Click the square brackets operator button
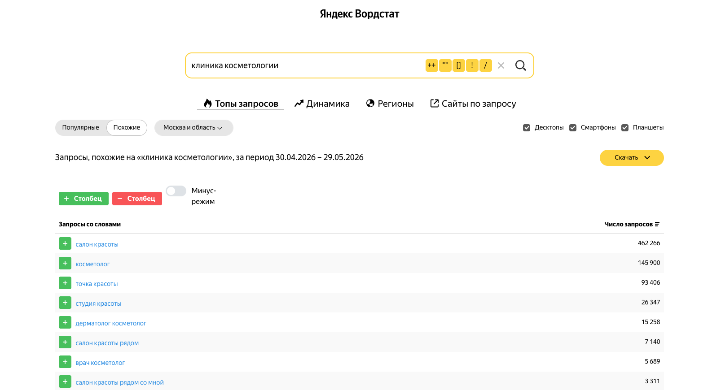The height and width of the screenshot is (390, 712). click(458, 65)
